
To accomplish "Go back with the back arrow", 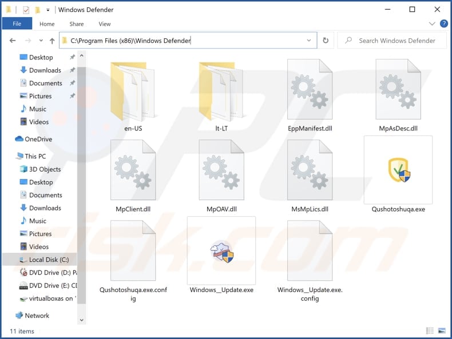I will (x=13, y=41).
